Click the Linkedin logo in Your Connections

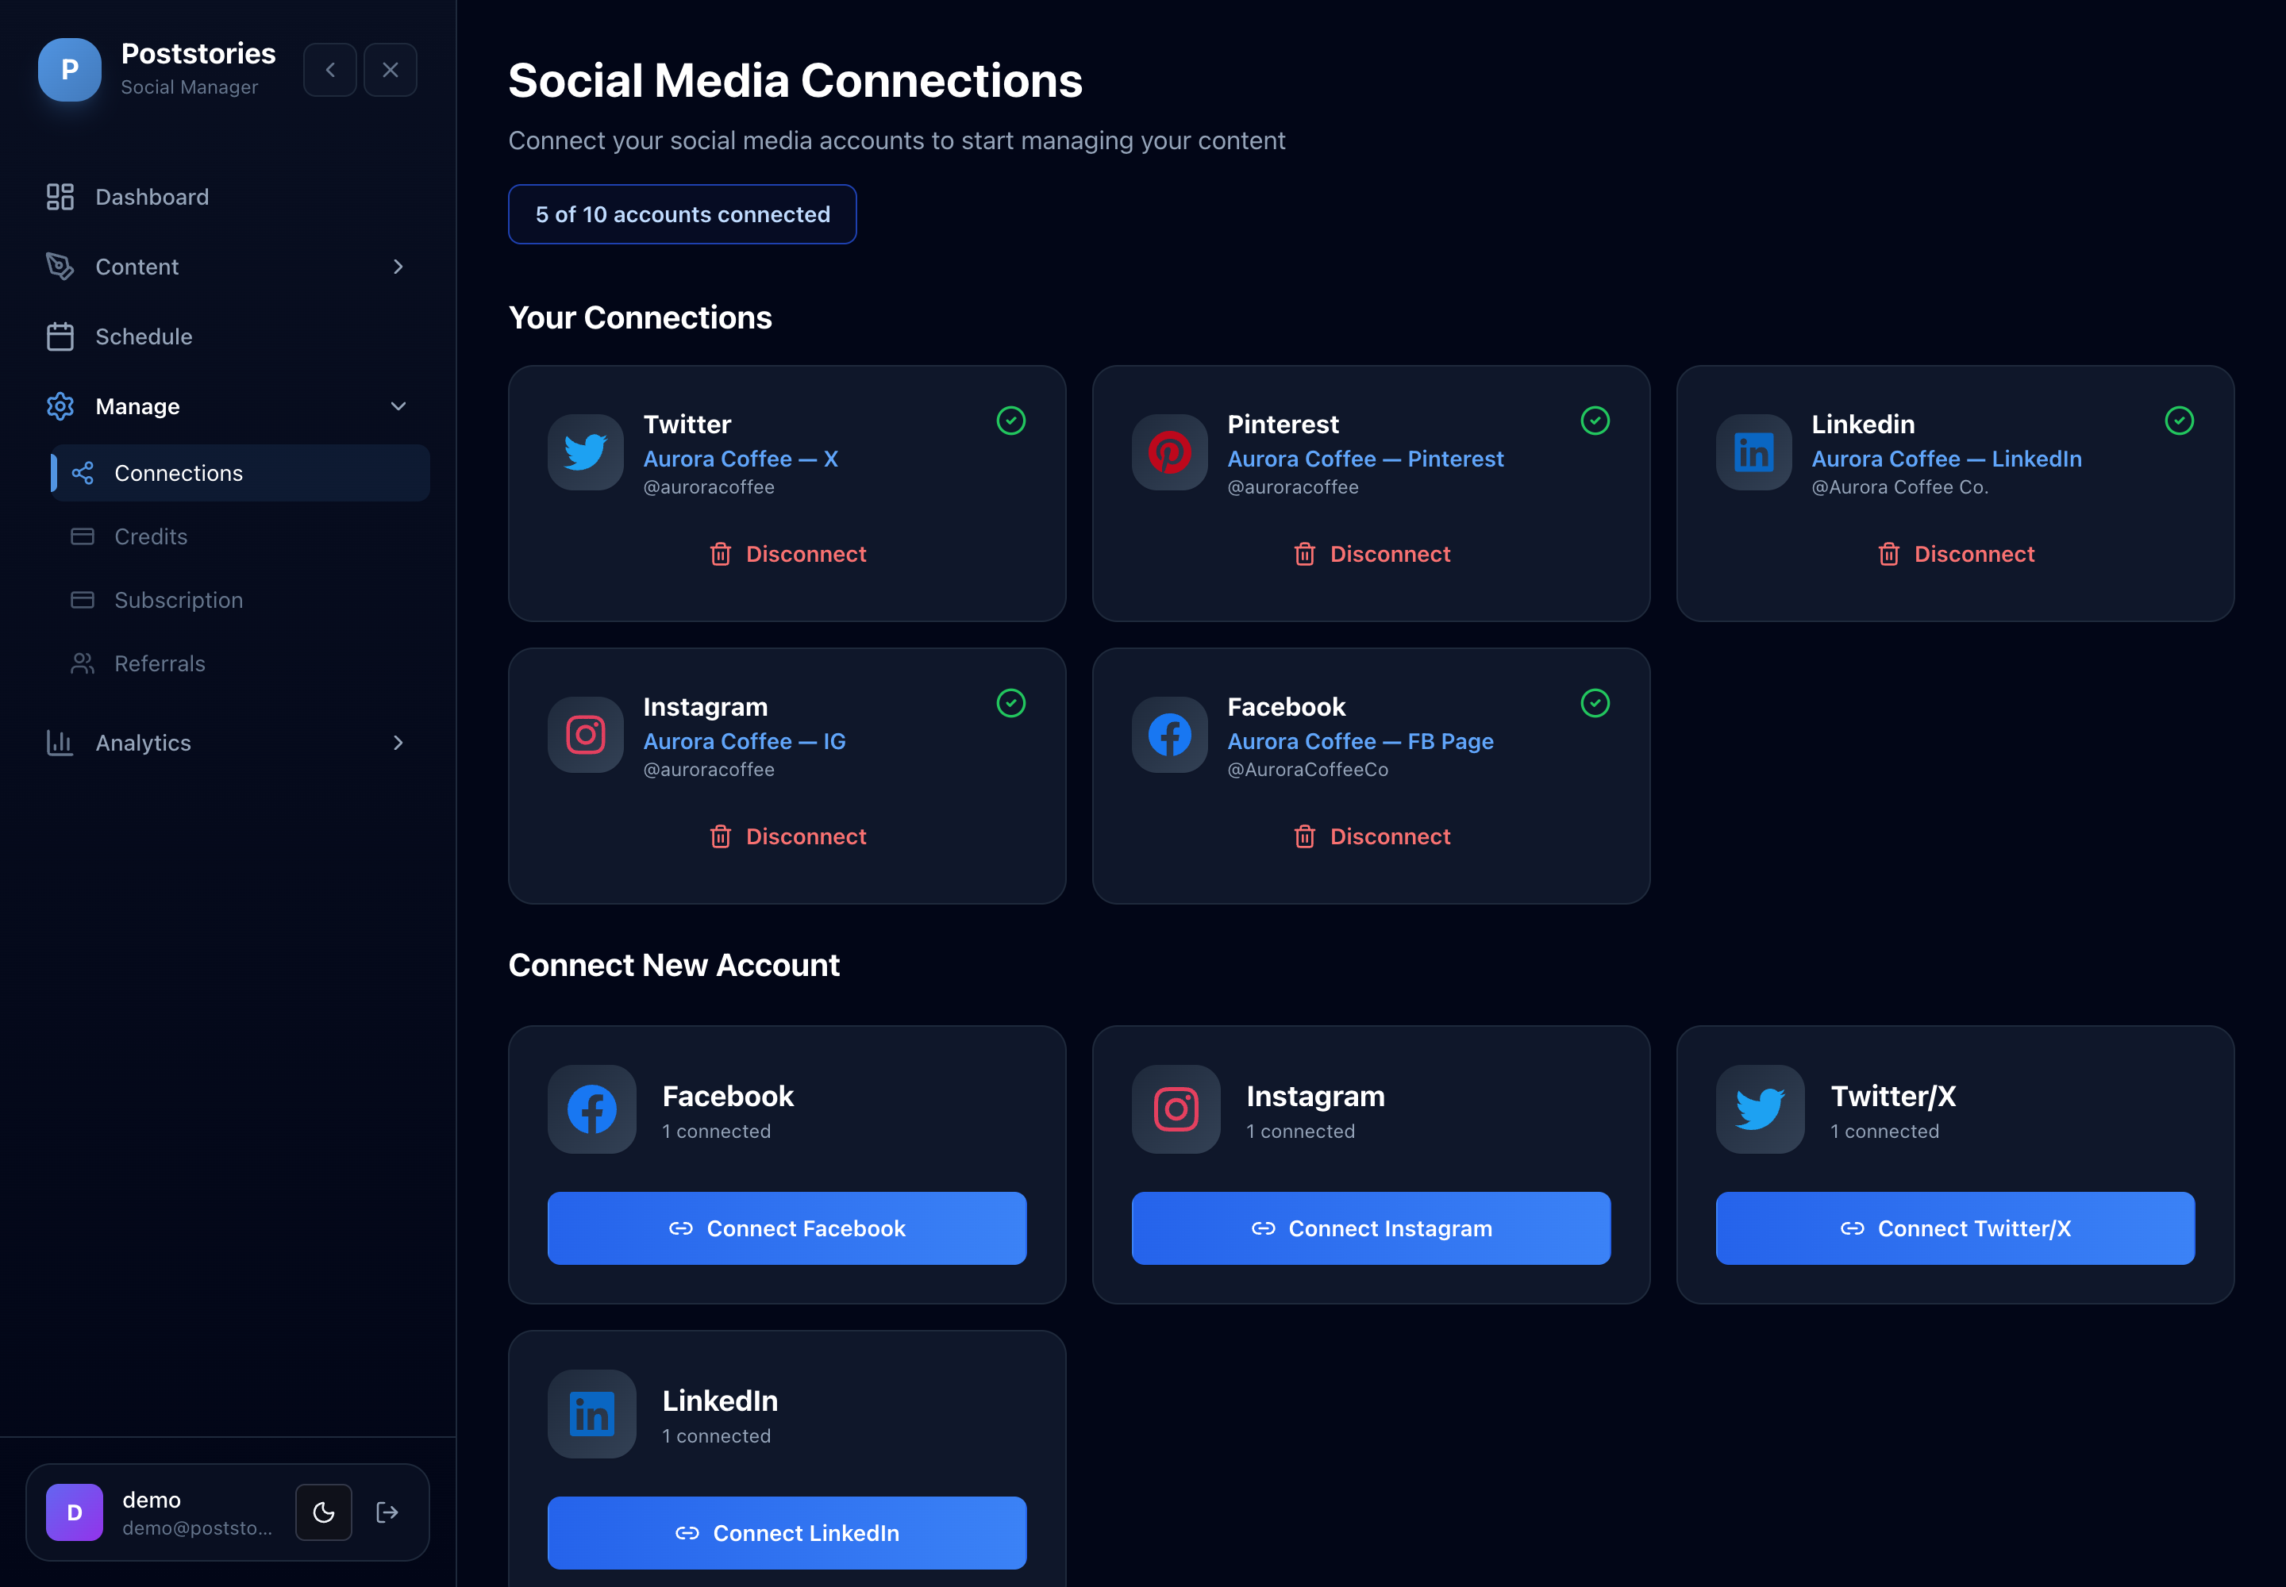coord(1754,452)
